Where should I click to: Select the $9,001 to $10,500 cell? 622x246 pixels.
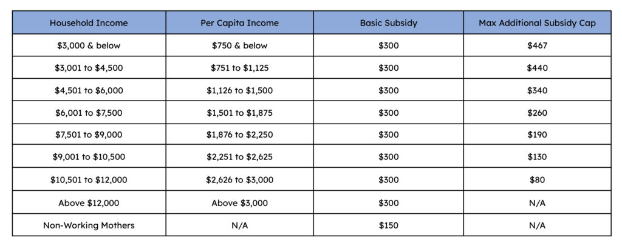tap(89, 157)
